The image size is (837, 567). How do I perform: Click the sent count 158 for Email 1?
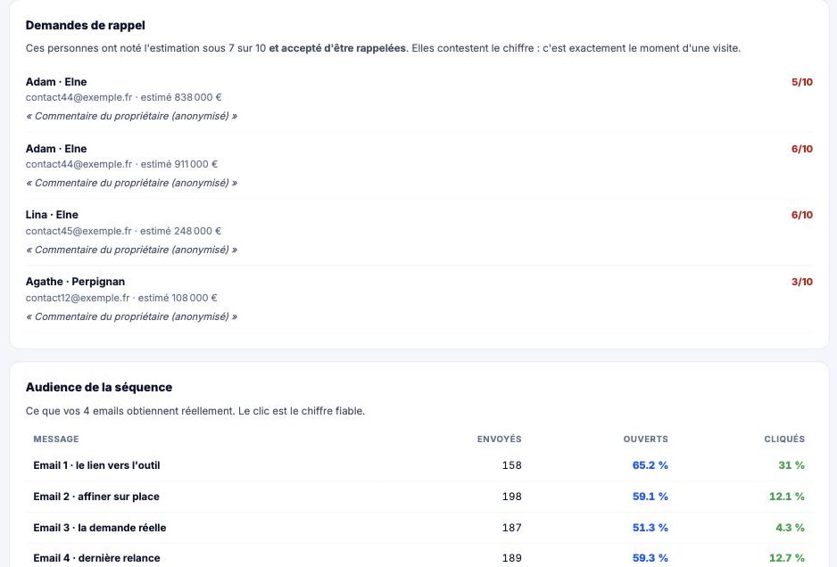tap(511, 465)
